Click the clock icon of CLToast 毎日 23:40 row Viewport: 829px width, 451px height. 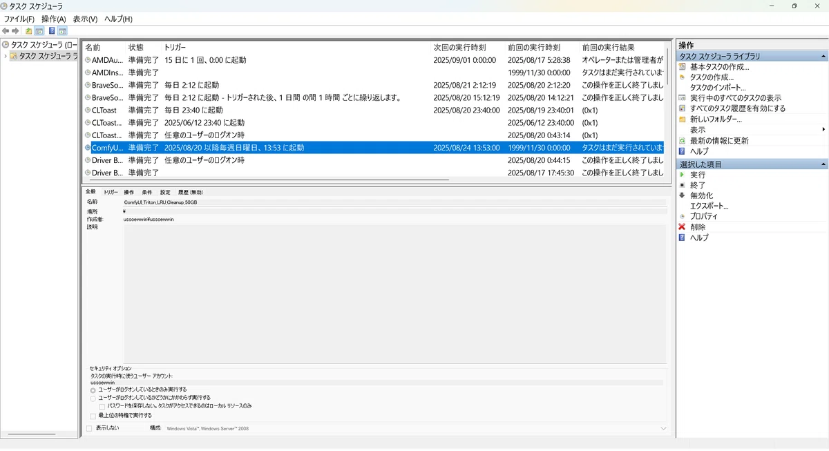coord(88,110)
